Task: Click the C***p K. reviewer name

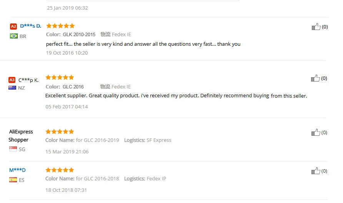Action: tap(28, 80)
